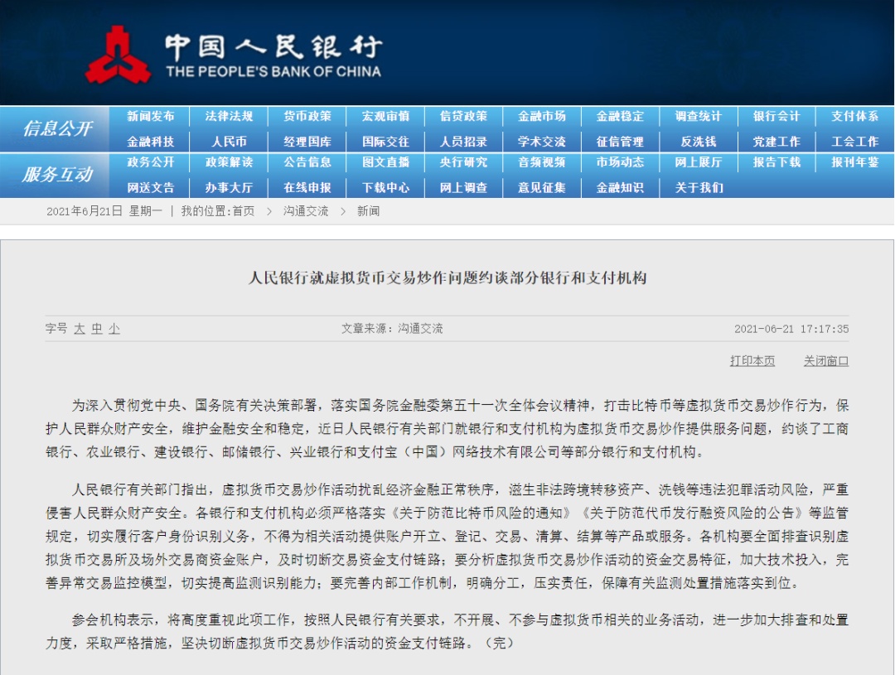
Task: Click the 打印本页 print link
Action: [752, 361]
